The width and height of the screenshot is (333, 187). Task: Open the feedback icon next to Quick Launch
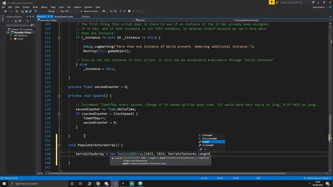pos(277,2)
